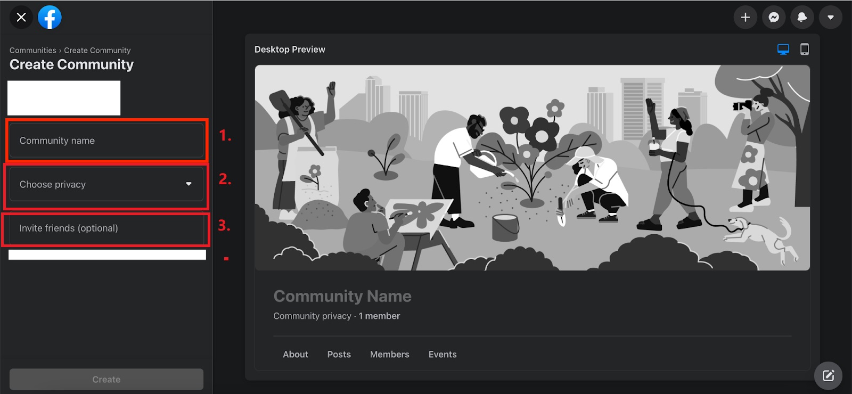Image resolution: width=852 pixels, height=394 pixels.
Task: Open the Members tab in preview
Action: pos(390,355)
